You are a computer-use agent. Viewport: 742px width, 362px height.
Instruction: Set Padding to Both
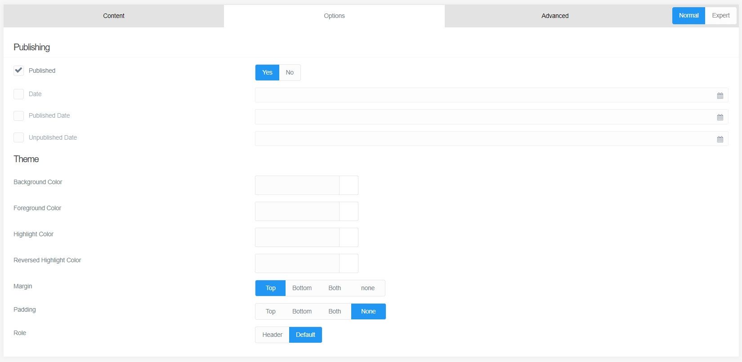(x=335, y=311)
